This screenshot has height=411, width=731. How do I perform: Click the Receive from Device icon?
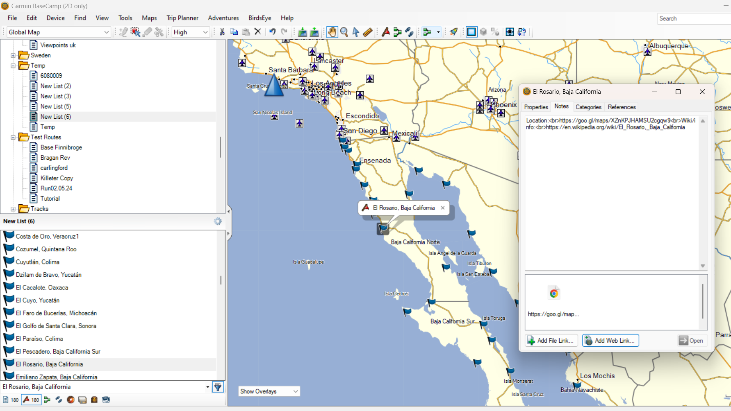pyautogui.click(x=314, y=32)
